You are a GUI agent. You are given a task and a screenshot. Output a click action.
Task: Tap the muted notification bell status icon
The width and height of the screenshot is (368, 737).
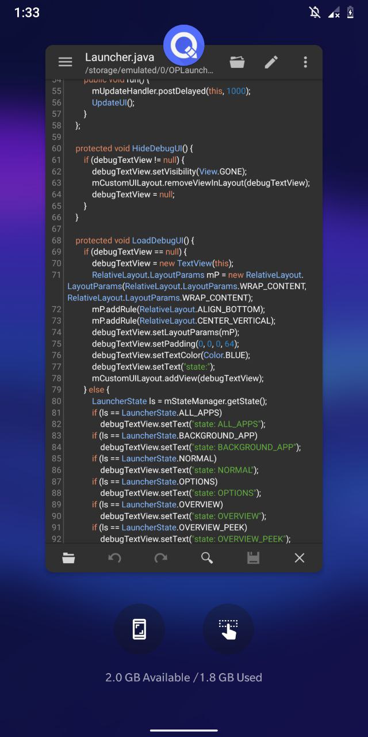coord(315,13)
